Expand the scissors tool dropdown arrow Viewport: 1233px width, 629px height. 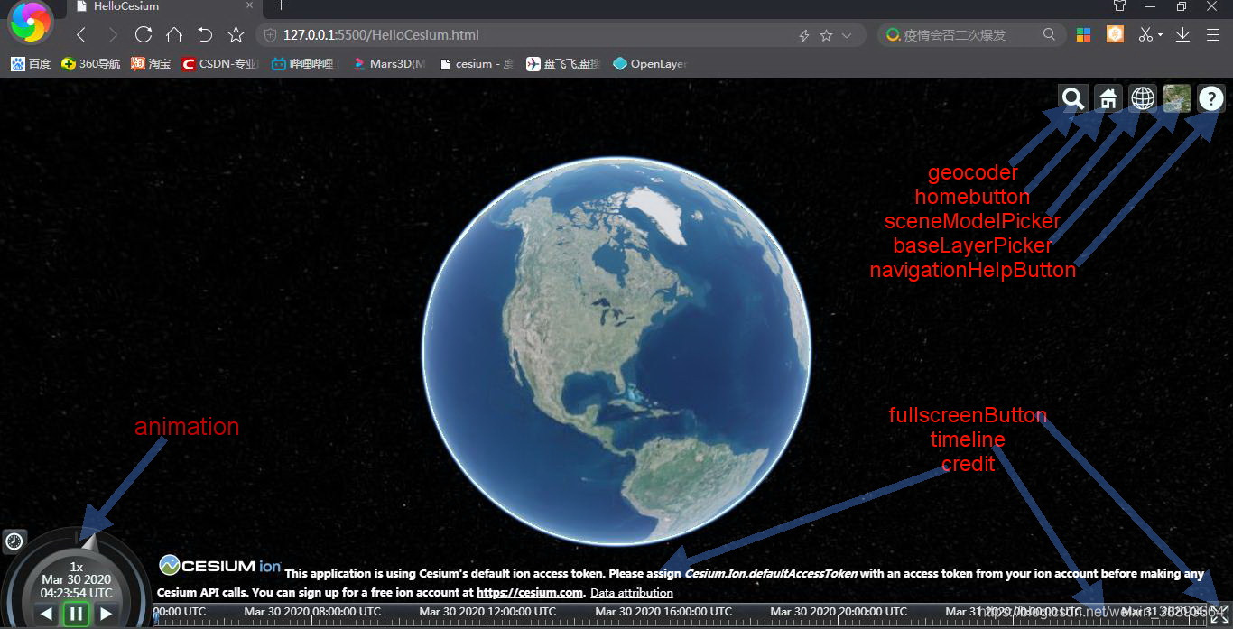pos(1161,35)
